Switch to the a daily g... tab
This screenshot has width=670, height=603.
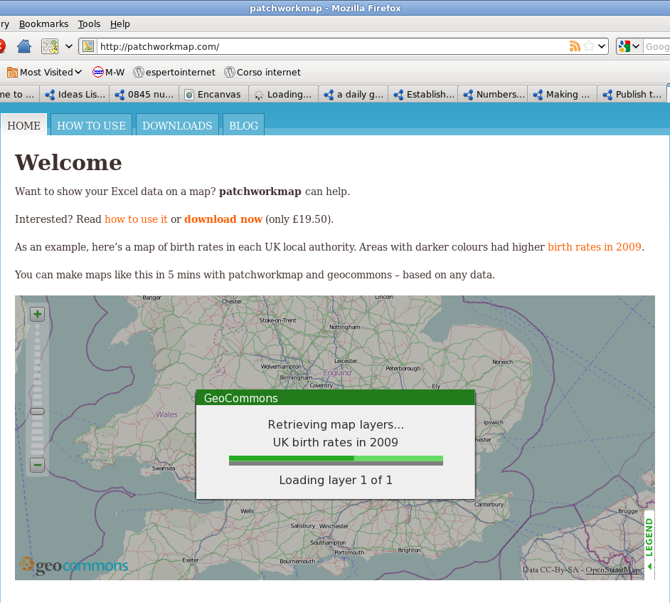pos(353,95)
